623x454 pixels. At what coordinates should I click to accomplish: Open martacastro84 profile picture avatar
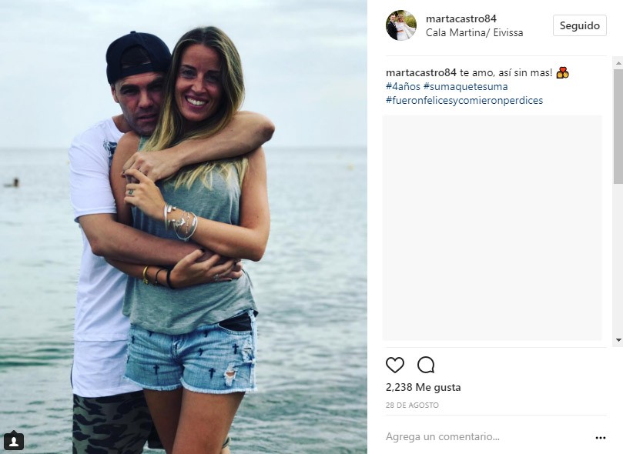tap(401, 25)
